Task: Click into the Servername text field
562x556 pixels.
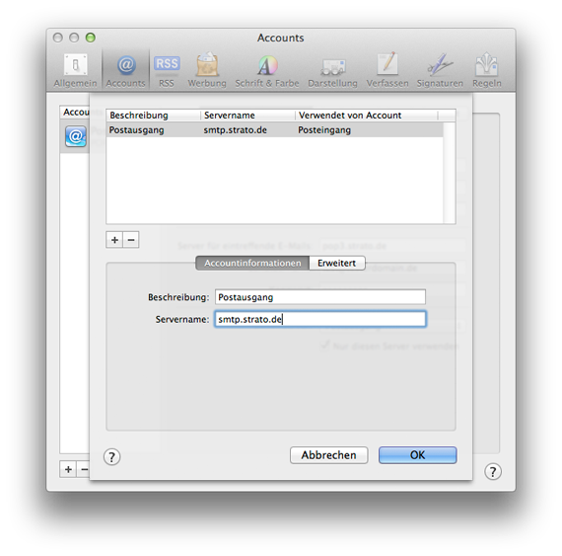Action: tap(320, 319)
